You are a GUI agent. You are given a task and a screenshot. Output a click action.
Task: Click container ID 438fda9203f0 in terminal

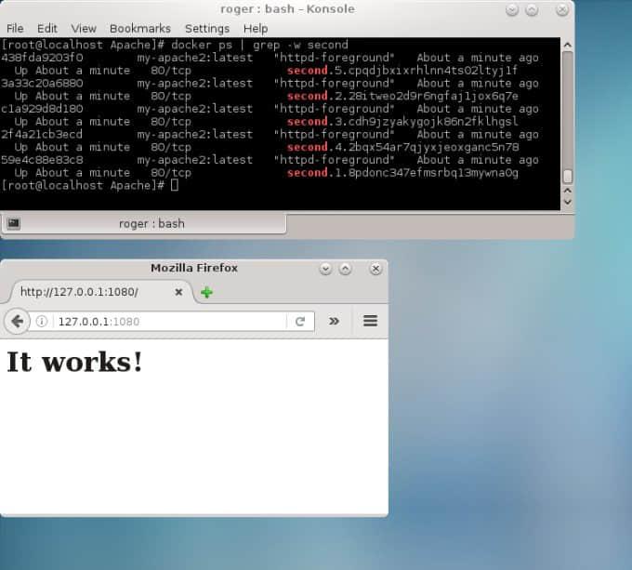(42, 58)
